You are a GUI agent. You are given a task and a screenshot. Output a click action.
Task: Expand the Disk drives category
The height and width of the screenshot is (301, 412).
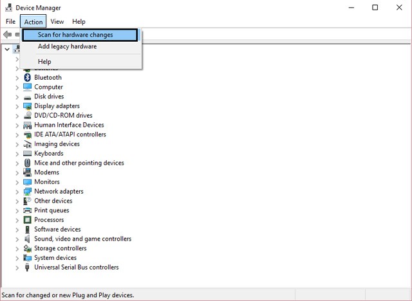pyautogui.click(x=17, y=96)
